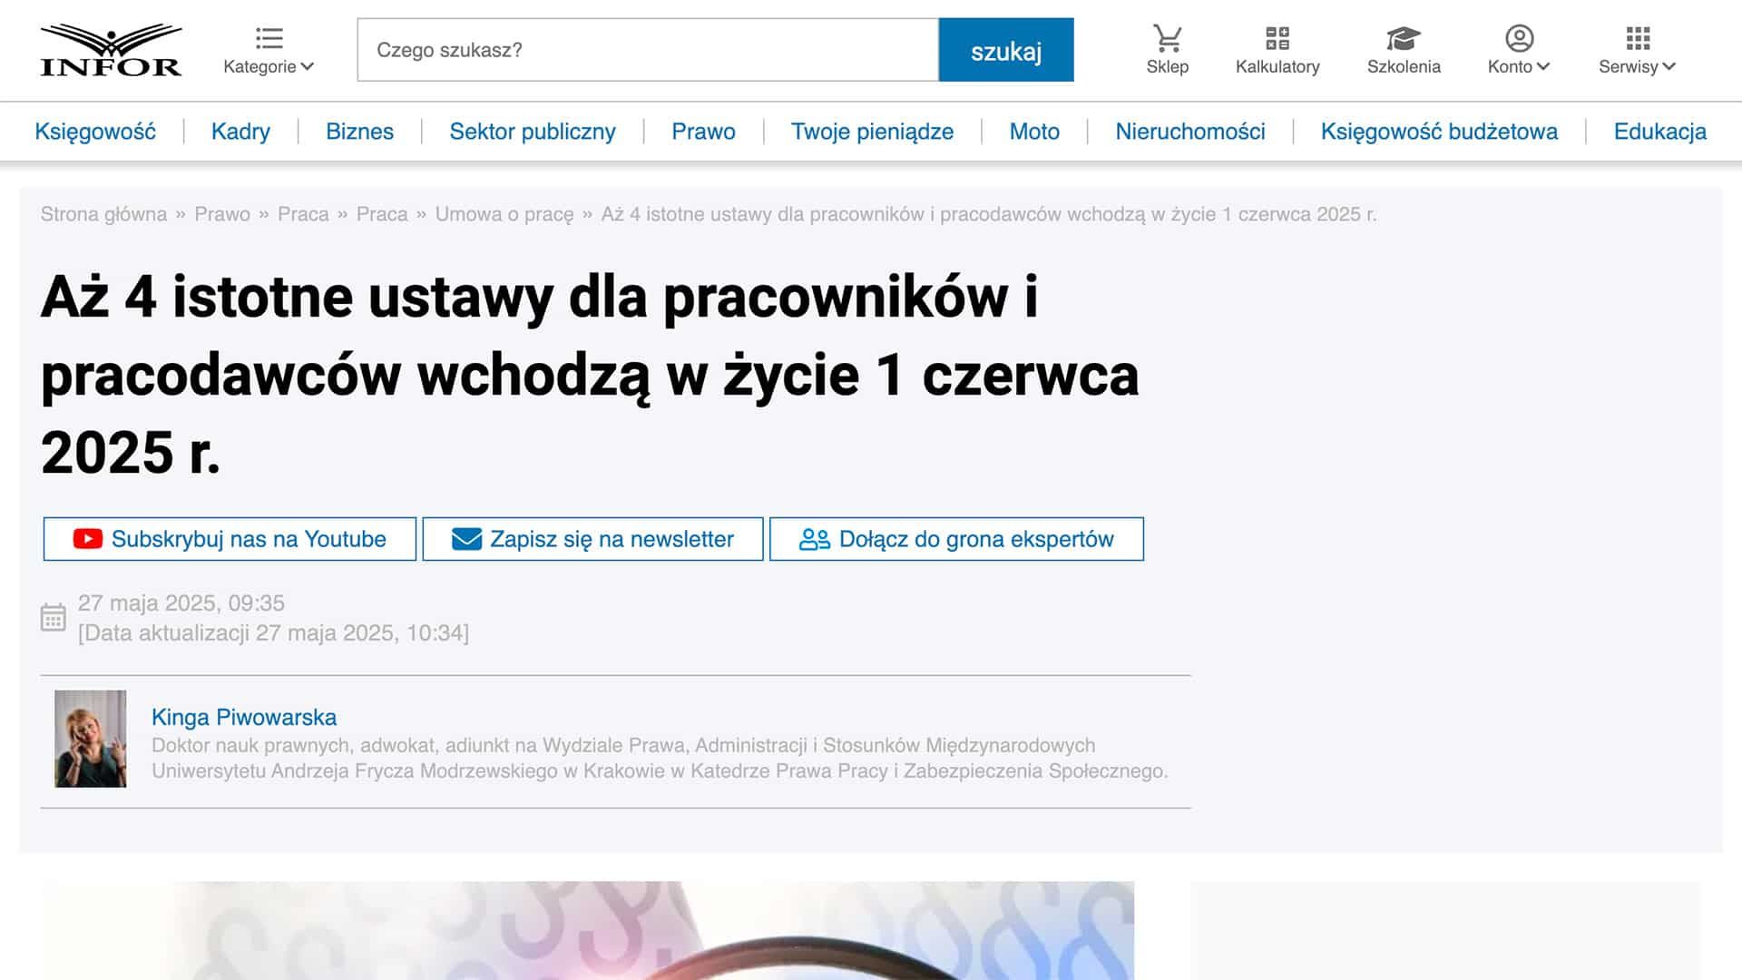Open the Kategorie list icon
This screenshot has width=1742, height=980.
pyautogui.click(x=269, y=38)
